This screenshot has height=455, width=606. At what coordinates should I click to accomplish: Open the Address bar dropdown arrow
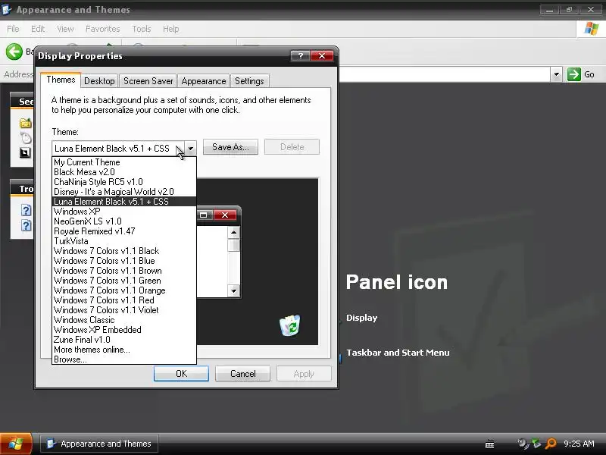click(556, 74)
